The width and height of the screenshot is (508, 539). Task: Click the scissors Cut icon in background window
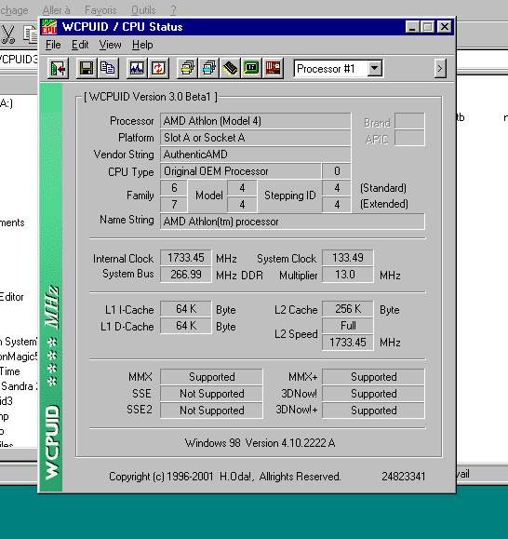(x=8, y=34)
